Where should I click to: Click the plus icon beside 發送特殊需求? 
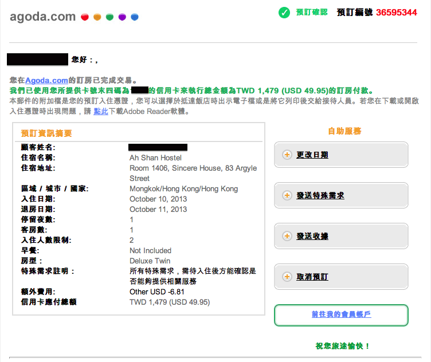[287, 195]
